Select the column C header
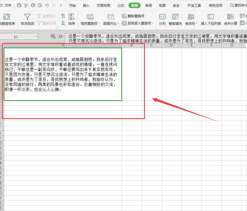The height and width of the screenshot is (211, 247). tap(152, 45)
